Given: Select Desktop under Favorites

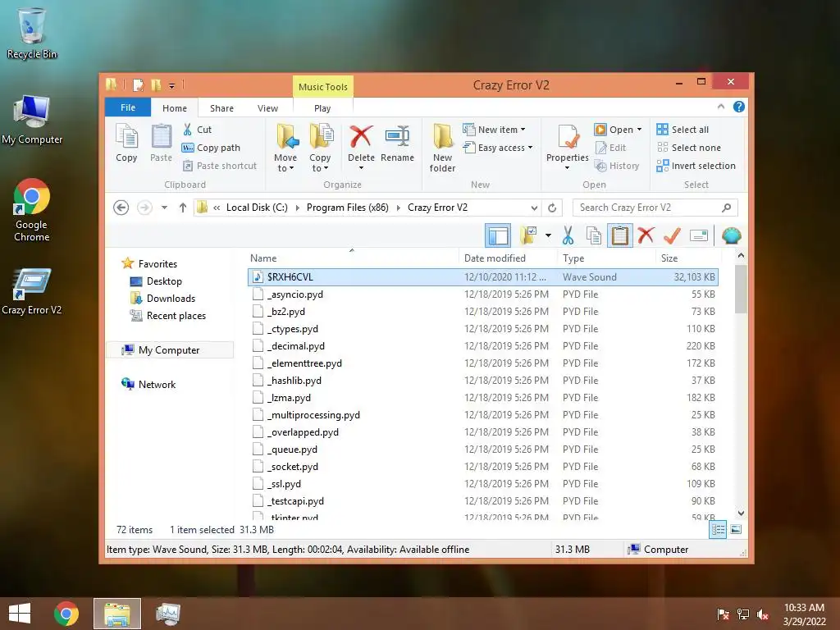Looking at the screenshot, I should point(164,281).
